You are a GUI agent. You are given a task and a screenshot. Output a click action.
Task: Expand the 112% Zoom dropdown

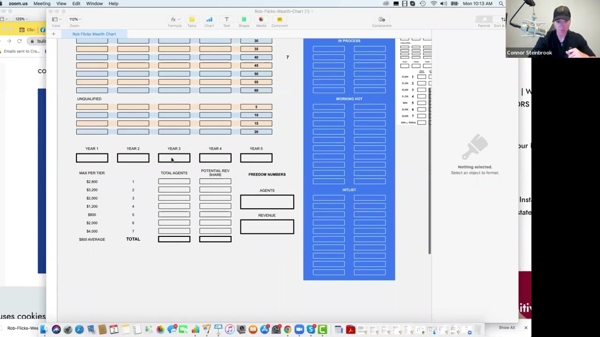[x=74, y=20]
